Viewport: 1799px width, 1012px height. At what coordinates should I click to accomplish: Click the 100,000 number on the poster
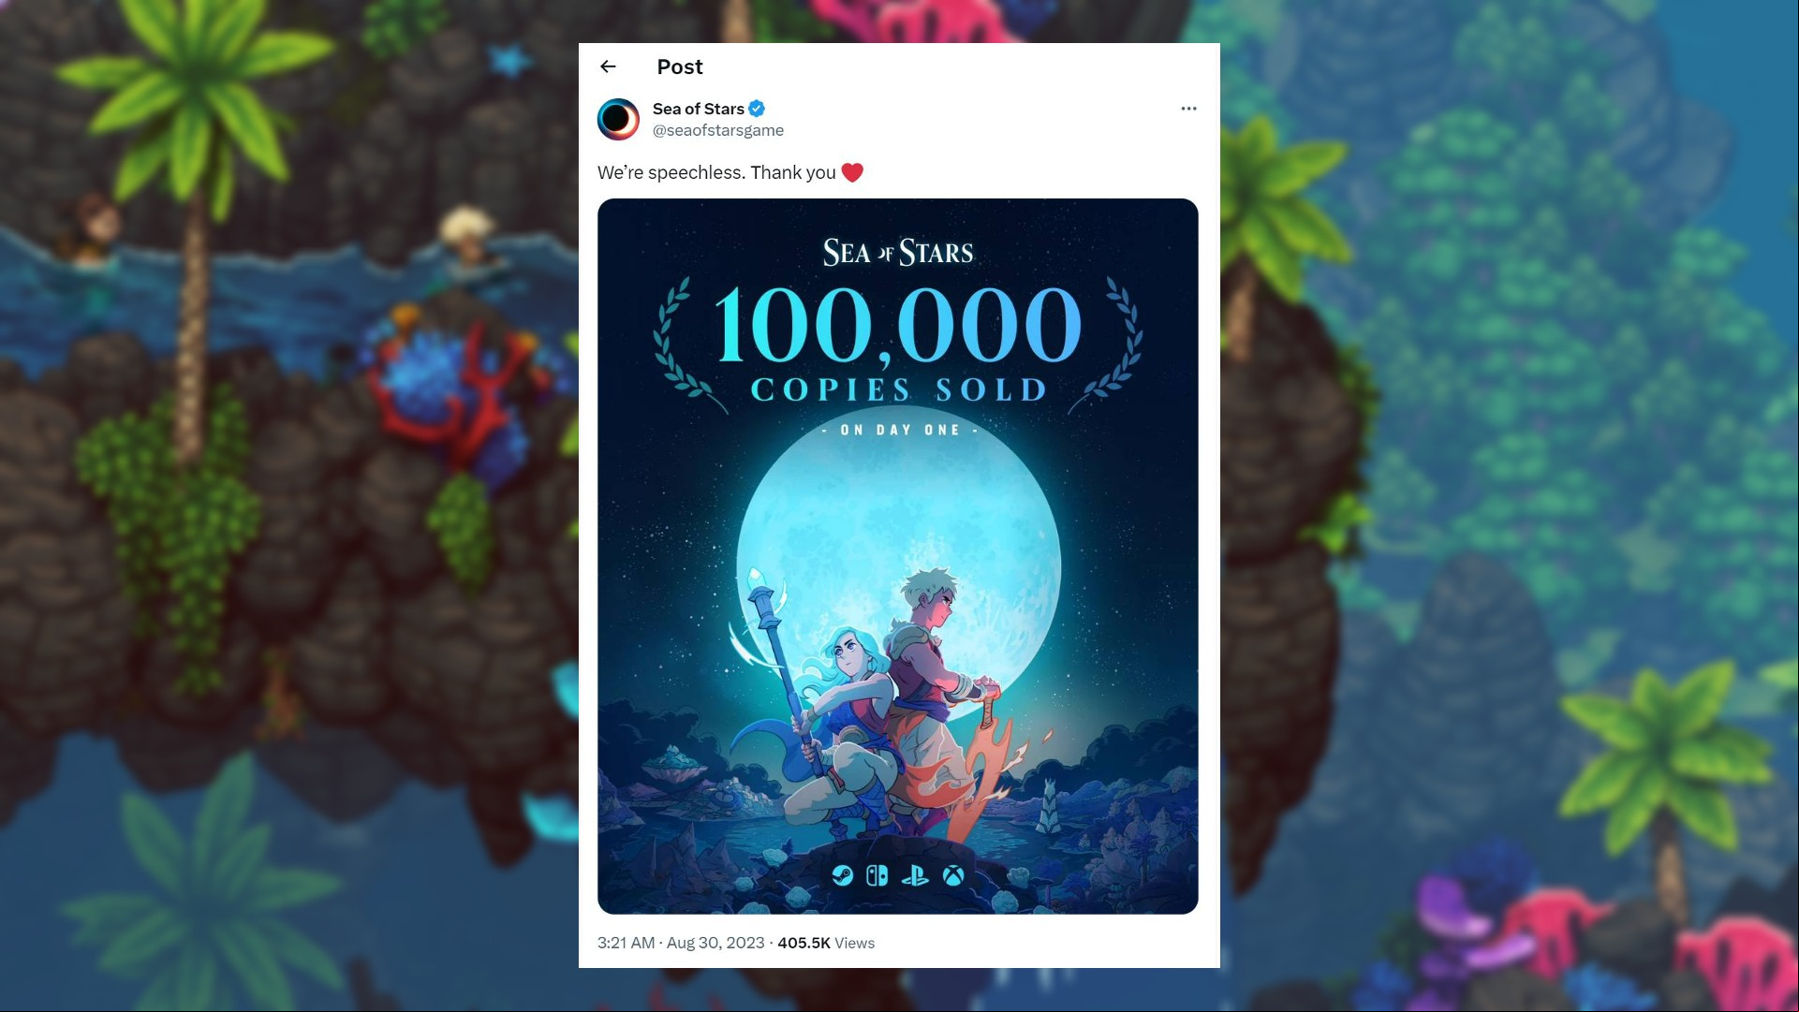[898, 324]
